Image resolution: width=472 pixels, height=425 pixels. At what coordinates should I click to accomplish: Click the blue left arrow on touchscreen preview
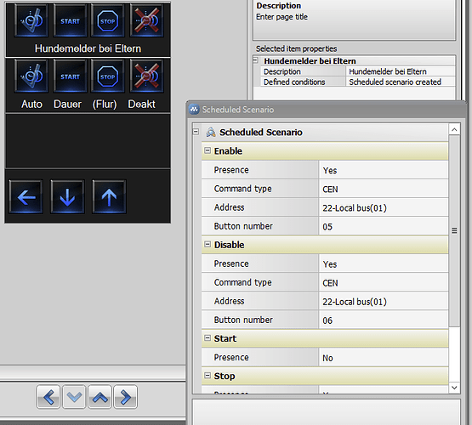coord(26,197)
